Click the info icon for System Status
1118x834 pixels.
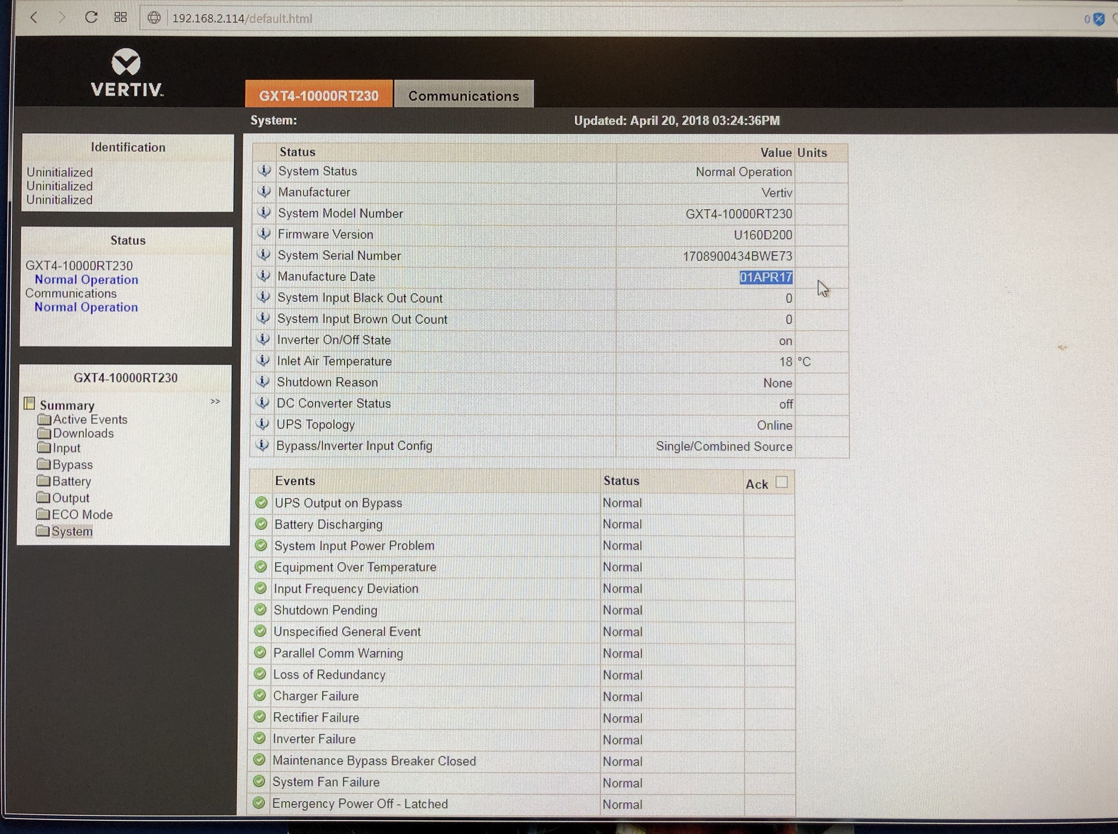pyautogui.click(x=265, y=171)
